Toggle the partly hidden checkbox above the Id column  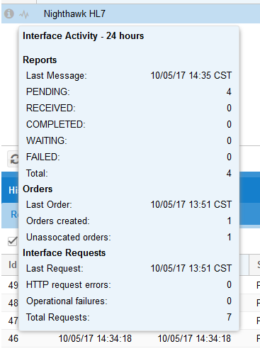[12, 241]
